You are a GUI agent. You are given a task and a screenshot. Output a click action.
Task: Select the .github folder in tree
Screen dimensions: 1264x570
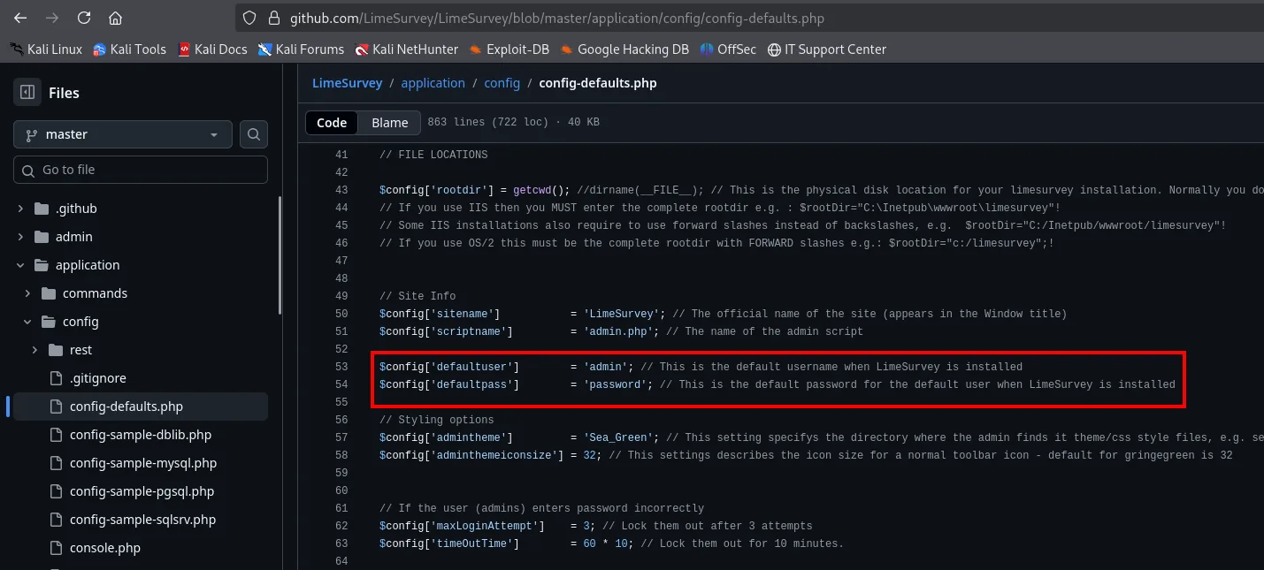point(75,209)
